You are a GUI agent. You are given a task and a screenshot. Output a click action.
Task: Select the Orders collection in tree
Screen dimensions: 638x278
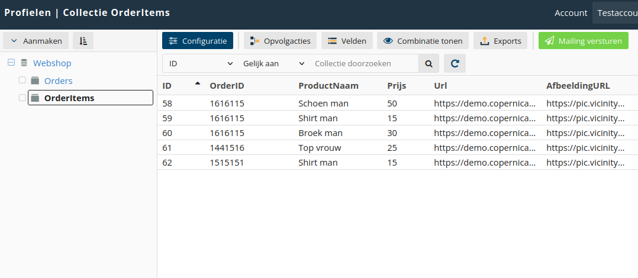pos(58,80)
